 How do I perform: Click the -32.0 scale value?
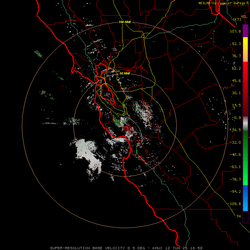tap(235, 142)
